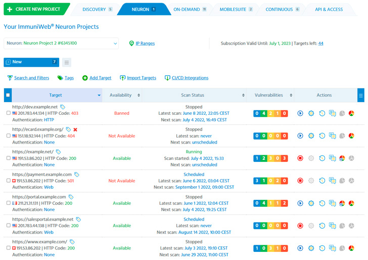Open red-green pie chart for dev.example.net
Image resolution: width=368 pixels, height=260 pixels.
tap(351, 113)
